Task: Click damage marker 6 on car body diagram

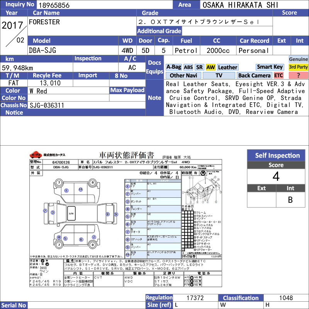Action: point(81,239)
